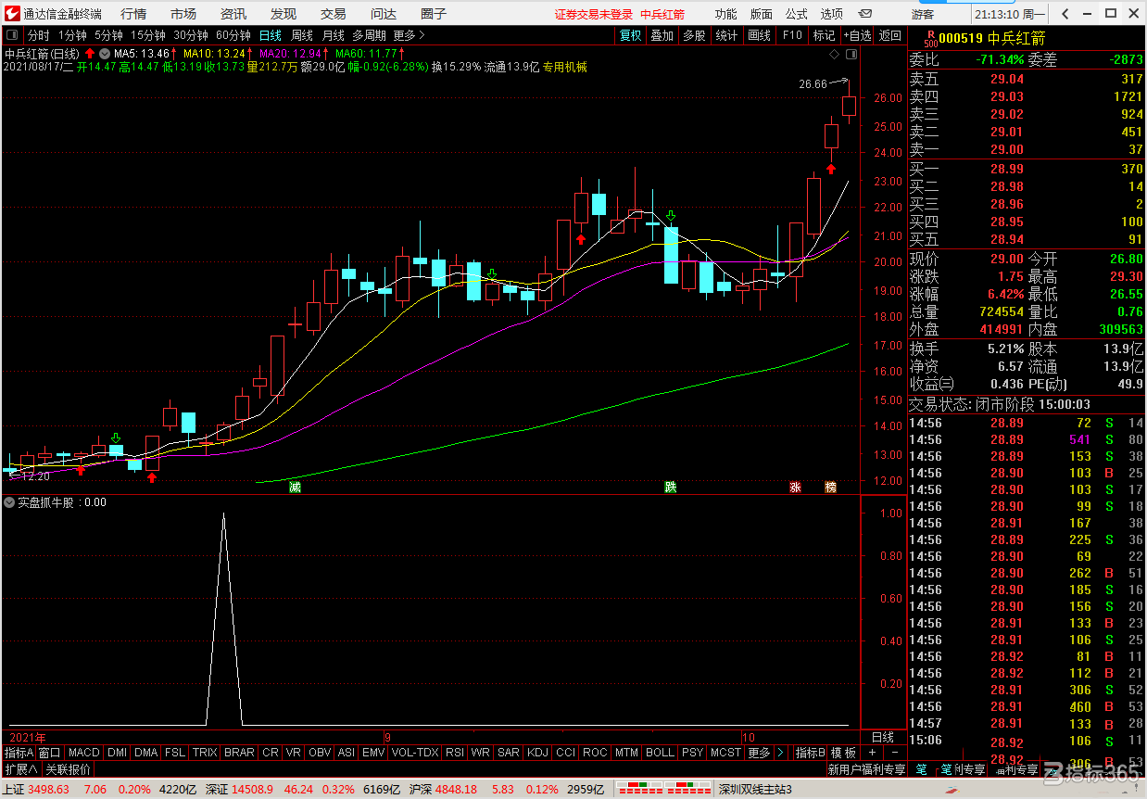Viewport: 1147px width, 799px height.
Task: Select the 60分钟 chart period
Action: (x=233, y=35)
